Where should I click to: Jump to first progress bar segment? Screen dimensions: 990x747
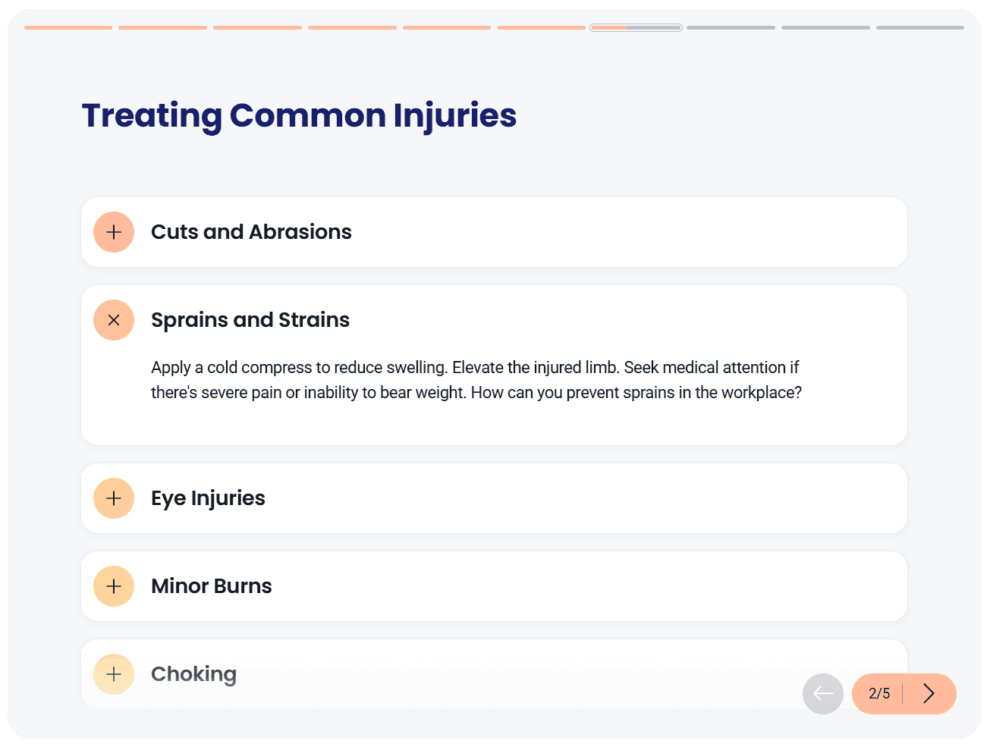pos(68,28)
